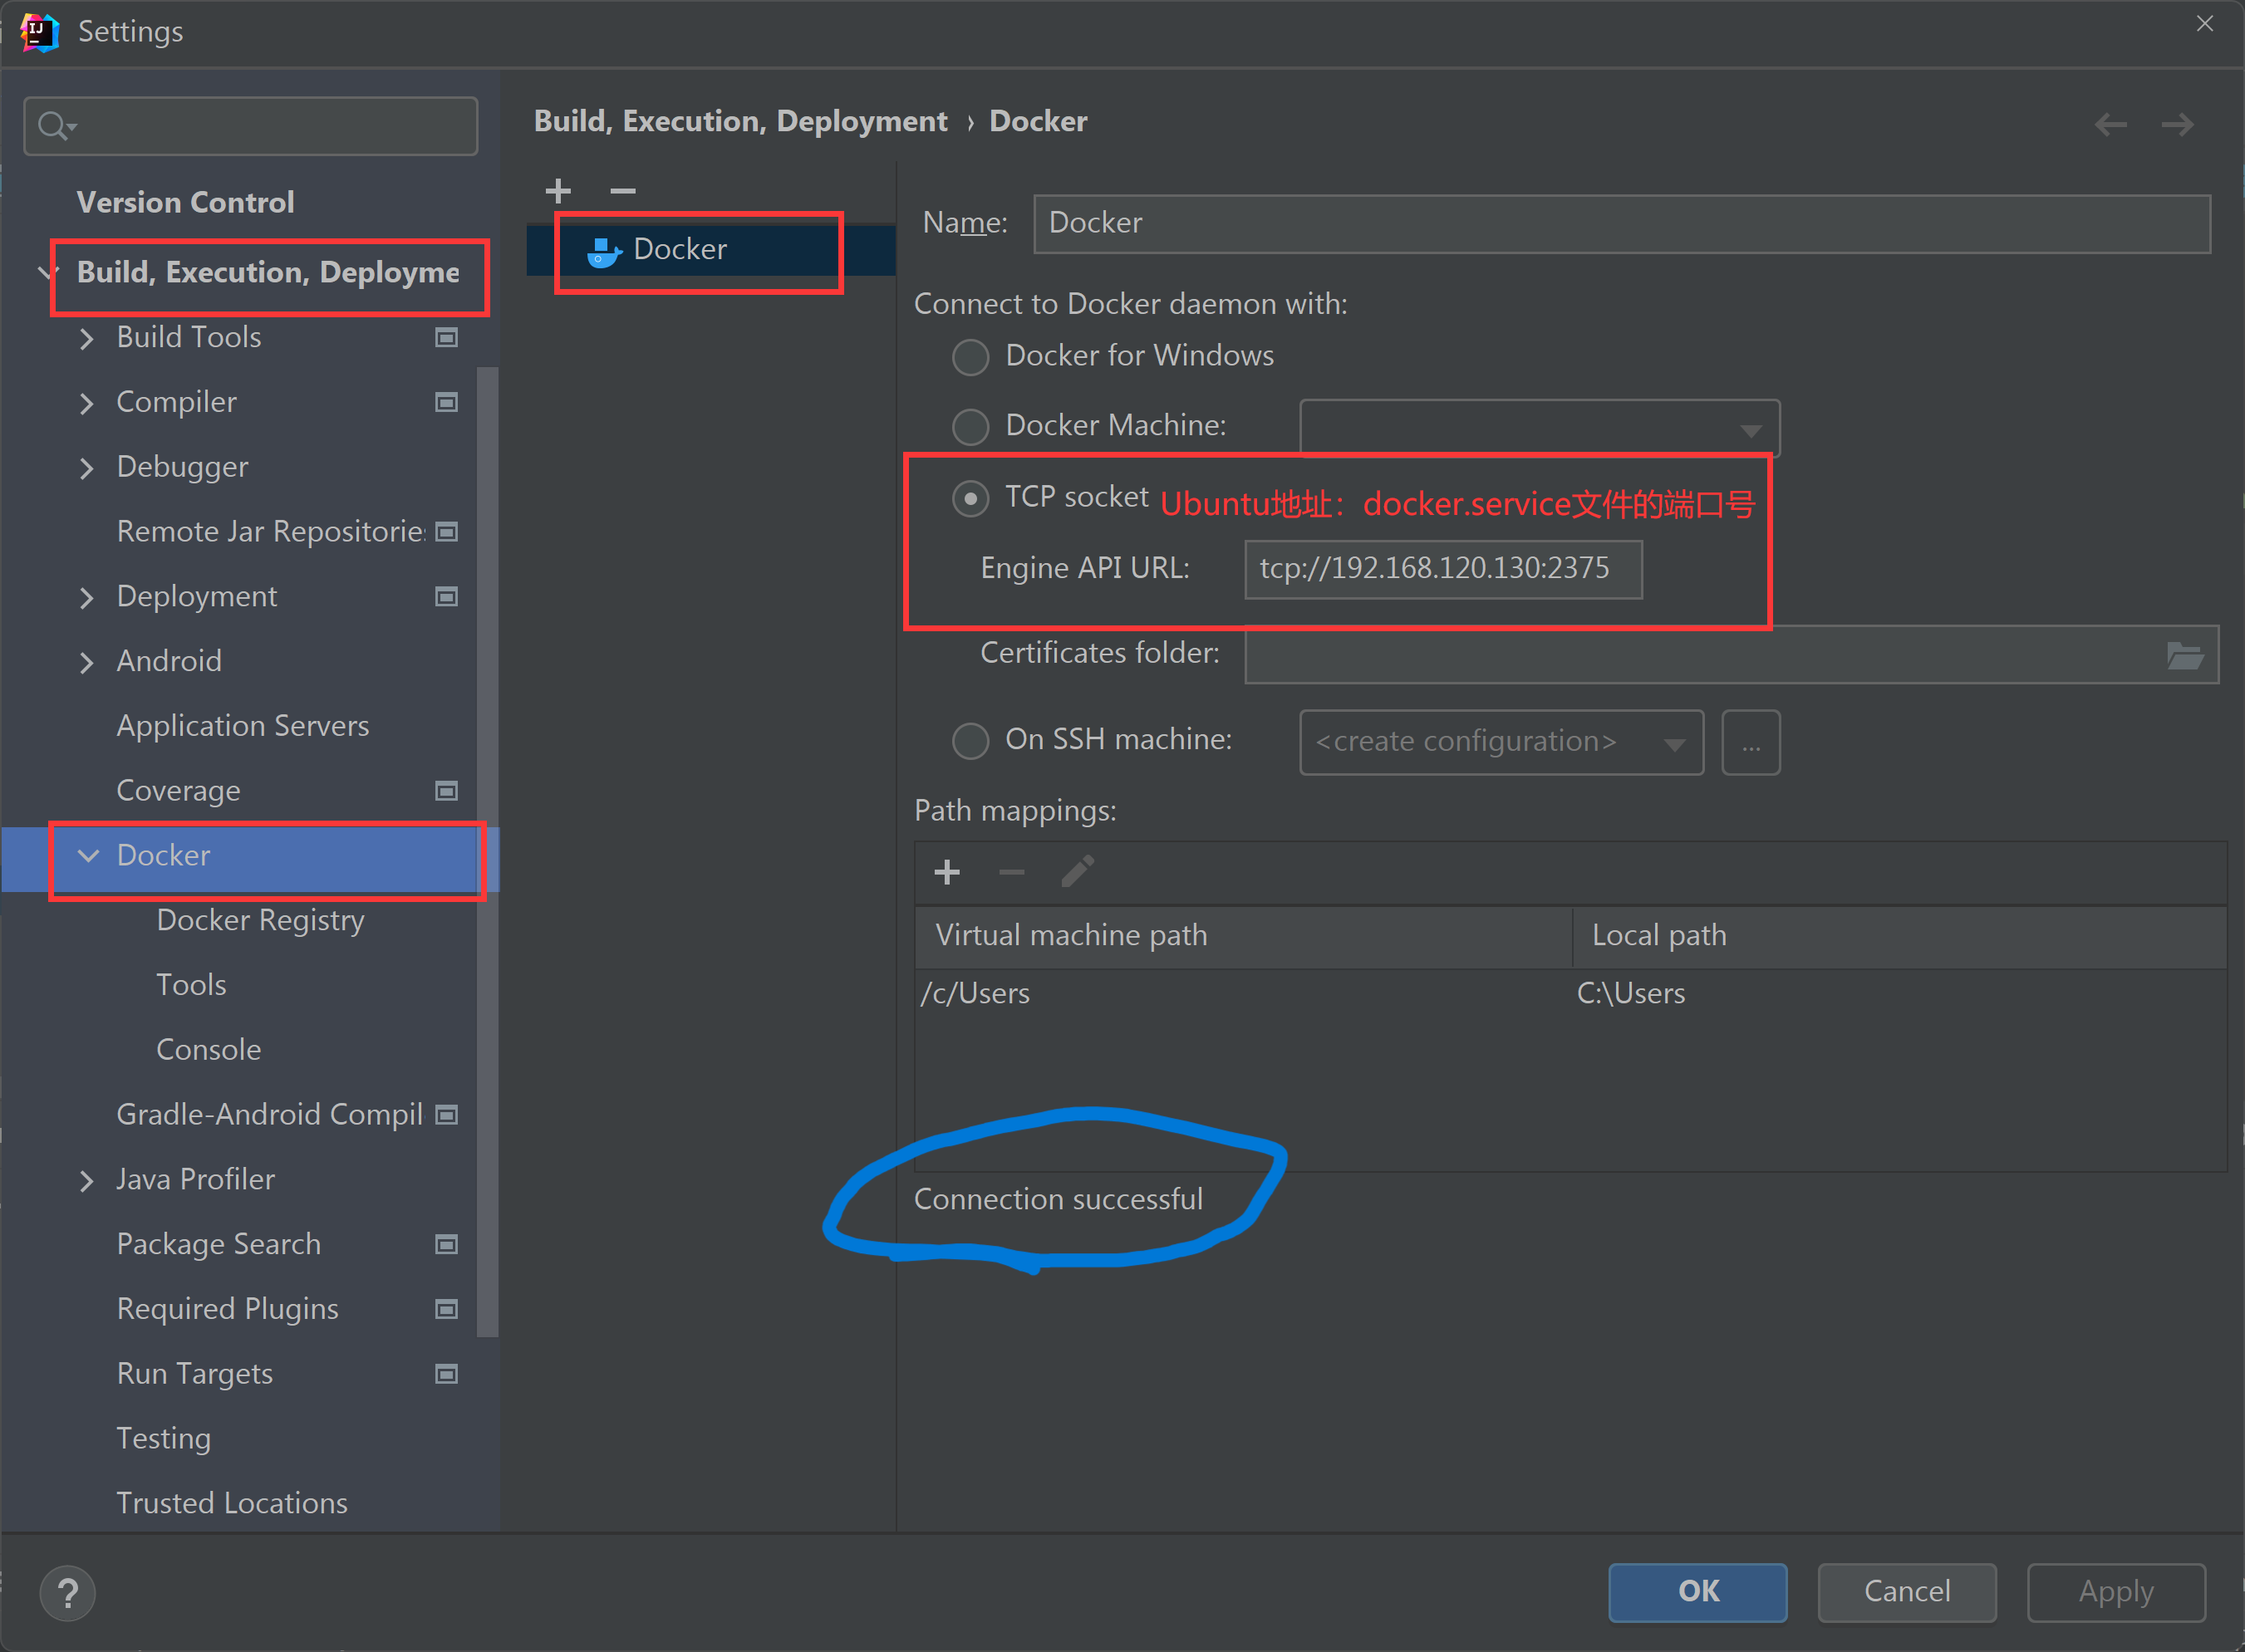Click project-level icon beside Gradle-Android Compiler
Image resolution: width=2245 pixels, height=1652 pixels.
pyautogui.click(x=446, y=1114)
